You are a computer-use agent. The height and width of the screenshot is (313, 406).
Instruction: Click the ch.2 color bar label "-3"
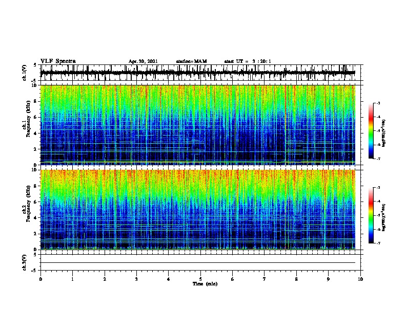coord(378,188)
